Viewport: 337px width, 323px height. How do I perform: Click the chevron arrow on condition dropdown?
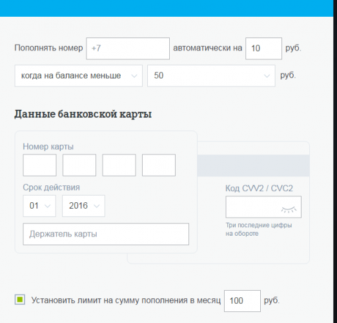[134, 76]
